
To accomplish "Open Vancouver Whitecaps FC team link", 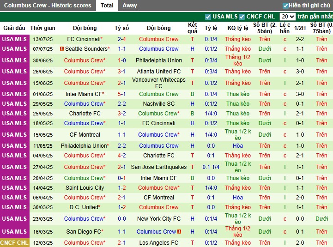I will click(158, 83).
